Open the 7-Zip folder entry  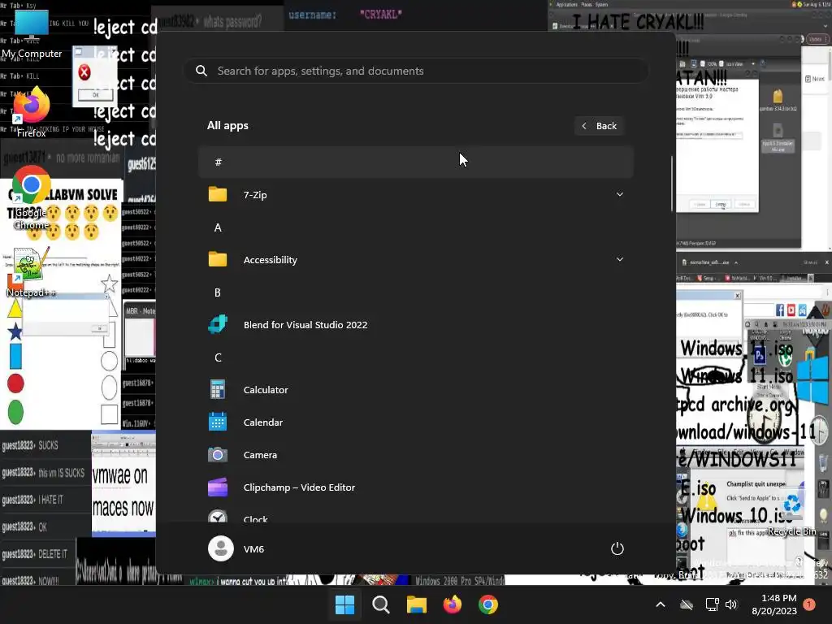click(415, 195)
